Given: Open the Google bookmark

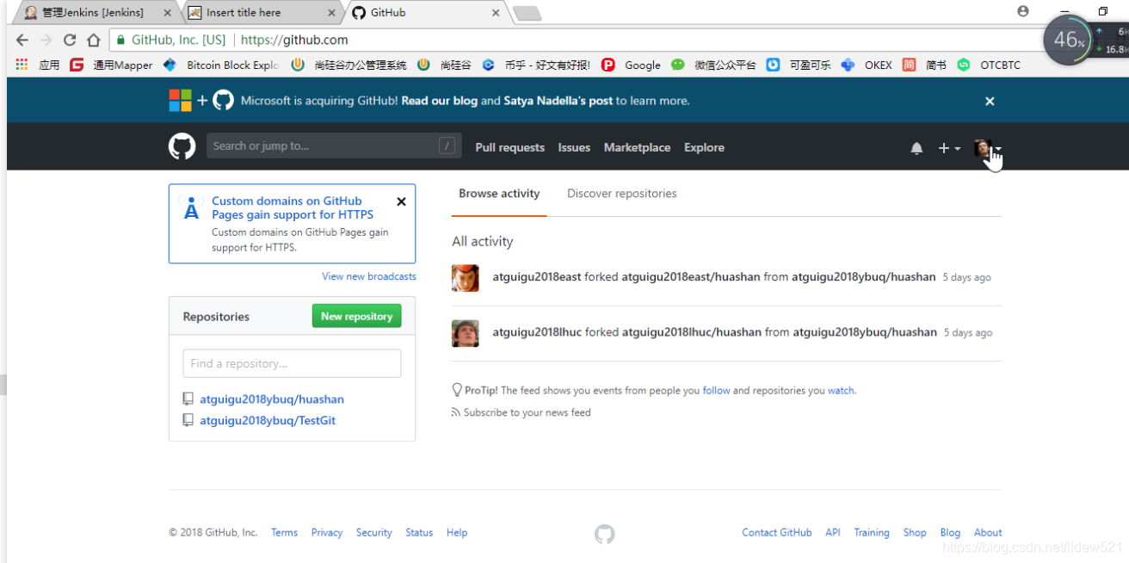Looking at the screenshot, I should [632, 65].
